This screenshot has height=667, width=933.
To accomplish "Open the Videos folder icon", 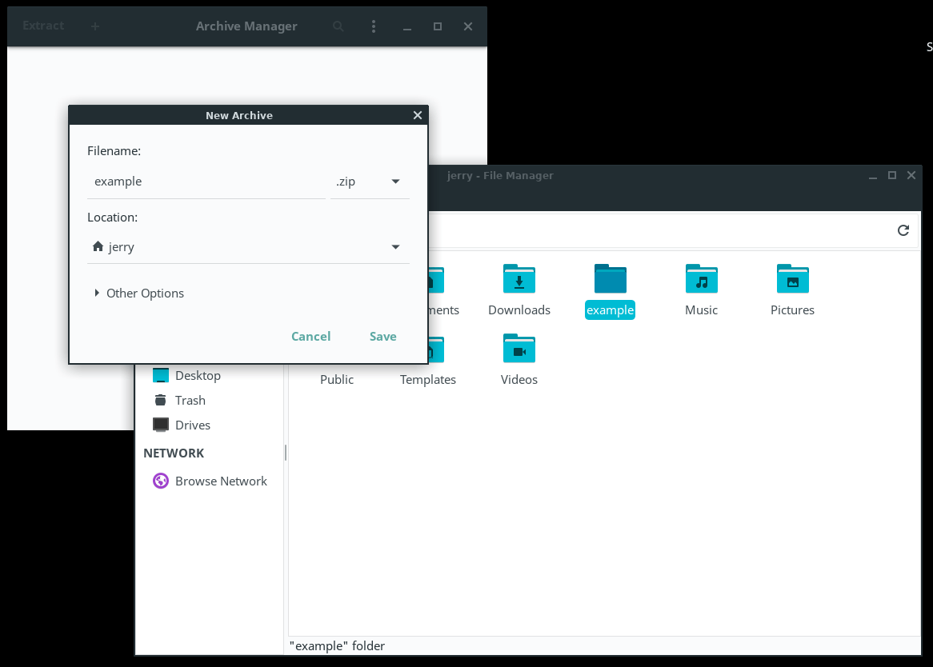I will coord(519,350).
